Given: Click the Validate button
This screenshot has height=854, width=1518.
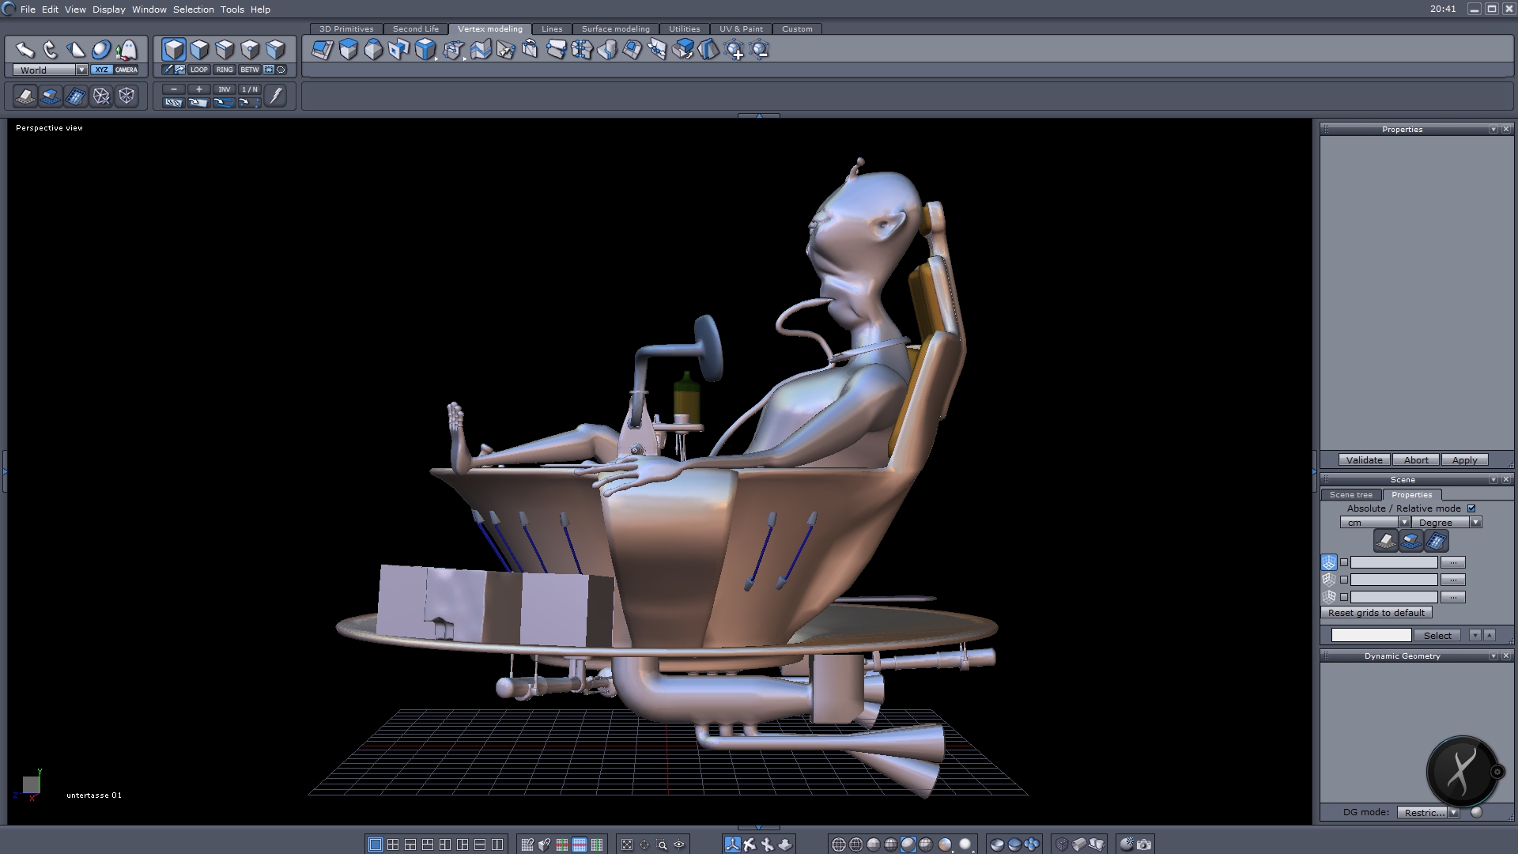Looking at the screenshot, I should (1364, 460).
